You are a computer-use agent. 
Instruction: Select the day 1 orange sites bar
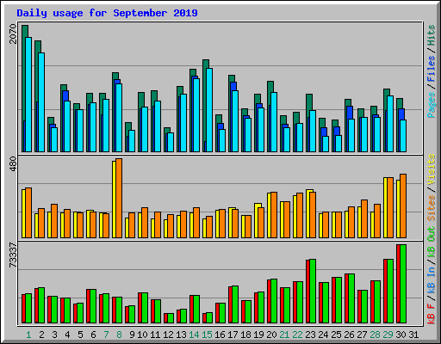pos(28,213)
